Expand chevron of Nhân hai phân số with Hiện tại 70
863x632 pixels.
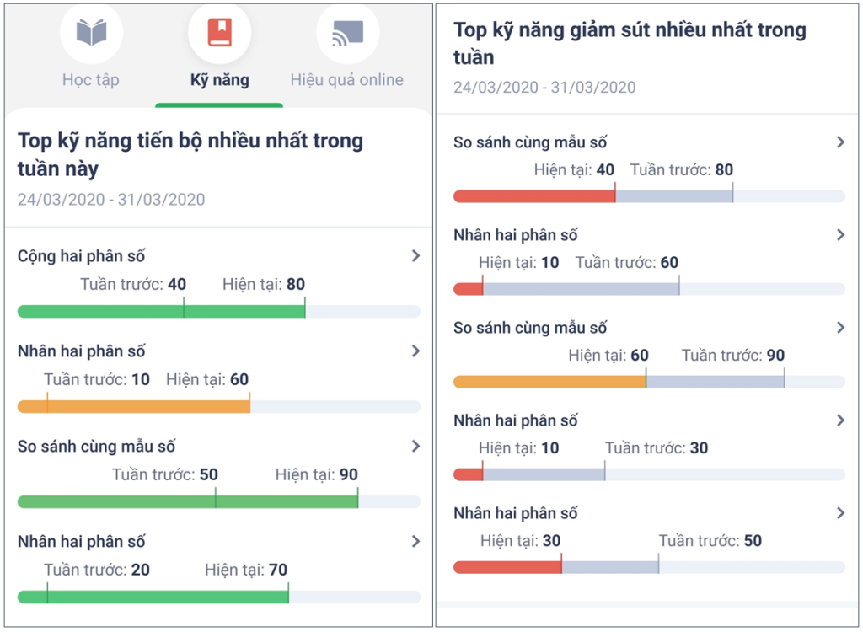tap(416, 541)
